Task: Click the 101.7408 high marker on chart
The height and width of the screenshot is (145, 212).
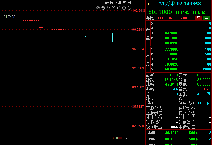Action: click(9, 17)
